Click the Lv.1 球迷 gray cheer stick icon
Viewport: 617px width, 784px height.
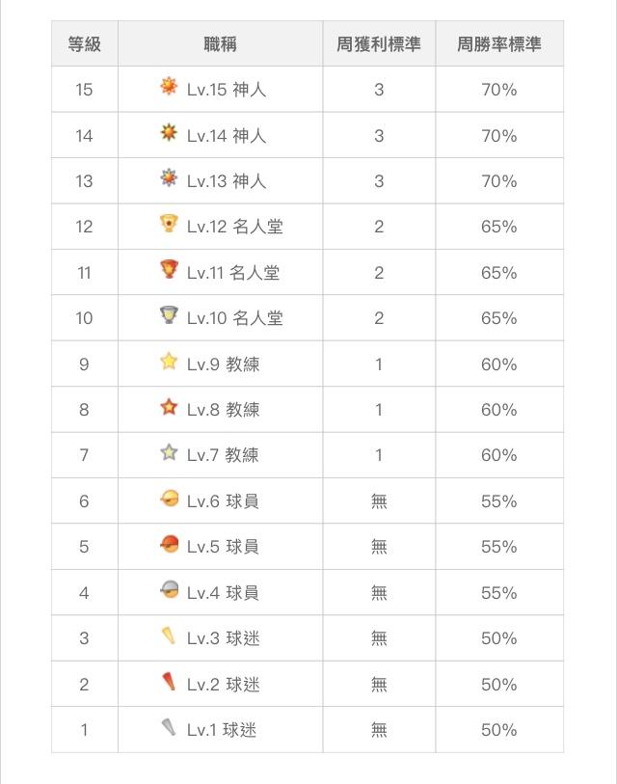click(169, 727)
